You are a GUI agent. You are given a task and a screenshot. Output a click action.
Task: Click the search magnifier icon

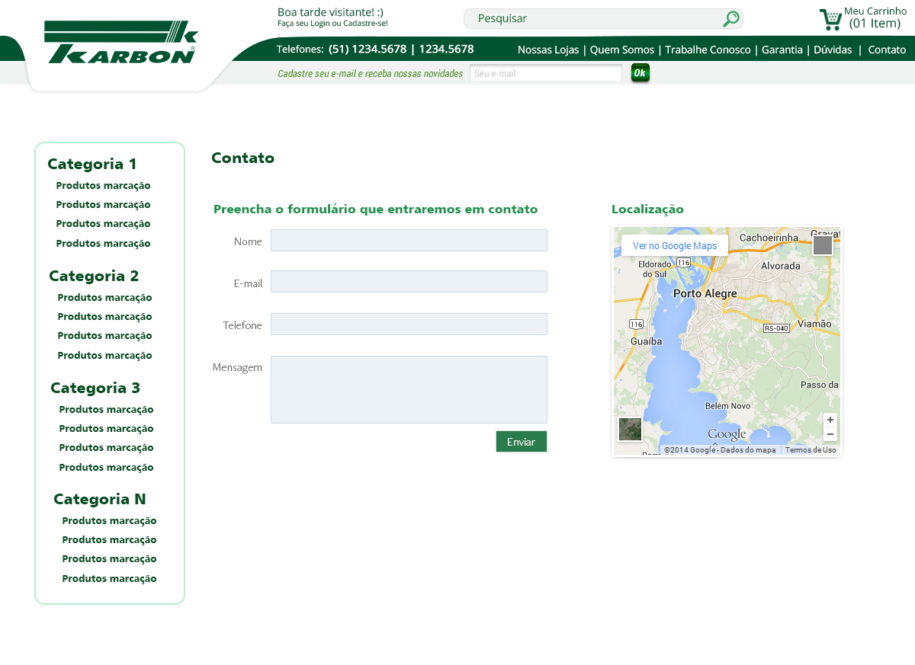click(730, 19)
